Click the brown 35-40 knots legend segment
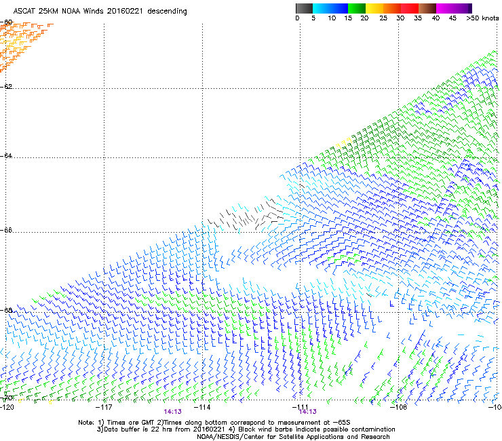The height and width of the screenshot is (441, 502). pos(427,8)
